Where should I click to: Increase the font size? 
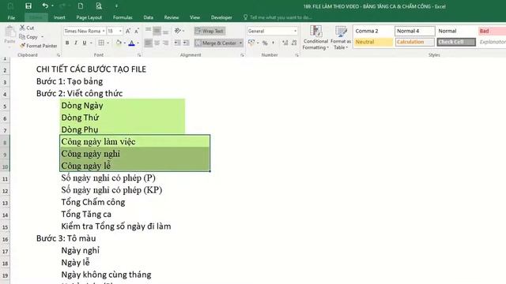point(128,31)
